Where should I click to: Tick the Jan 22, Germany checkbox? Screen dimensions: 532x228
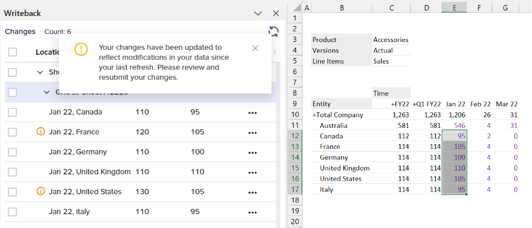[x=13, y=152]
